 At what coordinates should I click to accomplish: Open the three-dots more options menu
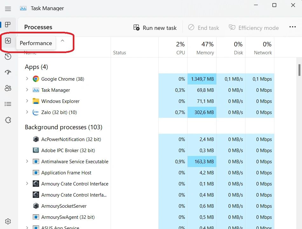[292, 27]
